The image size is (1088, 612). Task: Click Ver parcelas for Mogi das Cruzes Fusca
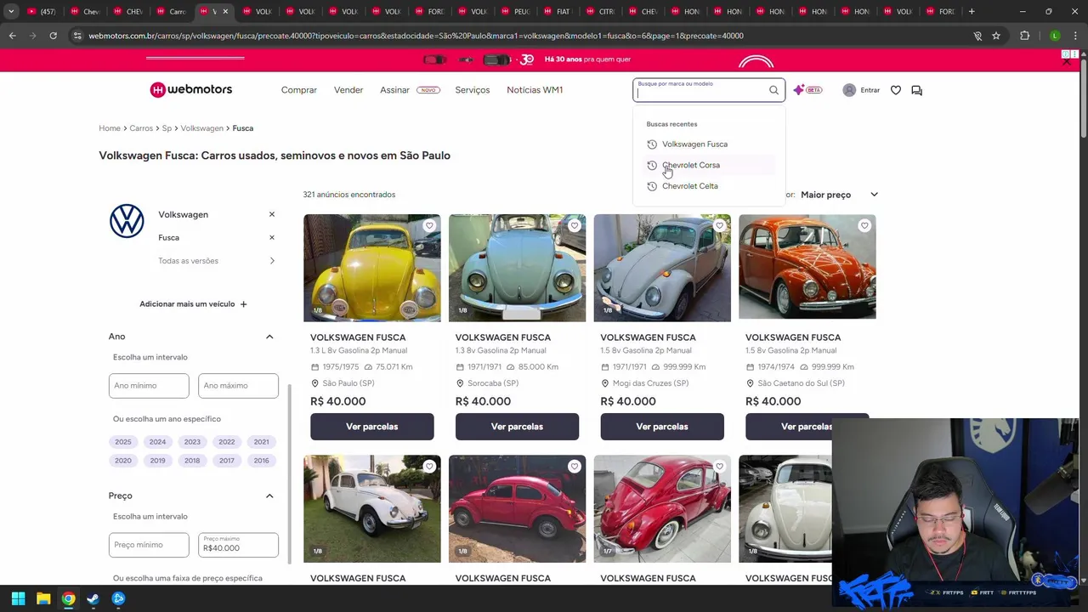pyautogui.click(x=662, y=427)
